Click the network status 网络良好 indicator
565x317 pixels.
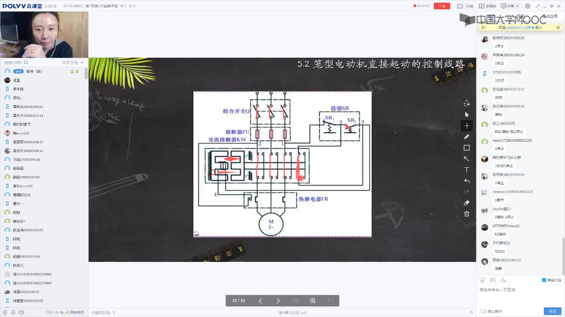[74, 313]
